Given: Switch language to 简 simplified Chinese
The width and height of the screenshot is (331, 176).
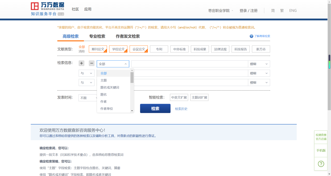Looking at the screenshot, I should 273,10.
